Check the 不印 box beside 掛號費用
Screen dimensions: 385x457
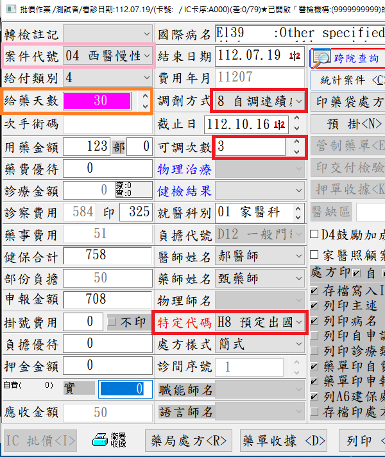pos(112,322)
